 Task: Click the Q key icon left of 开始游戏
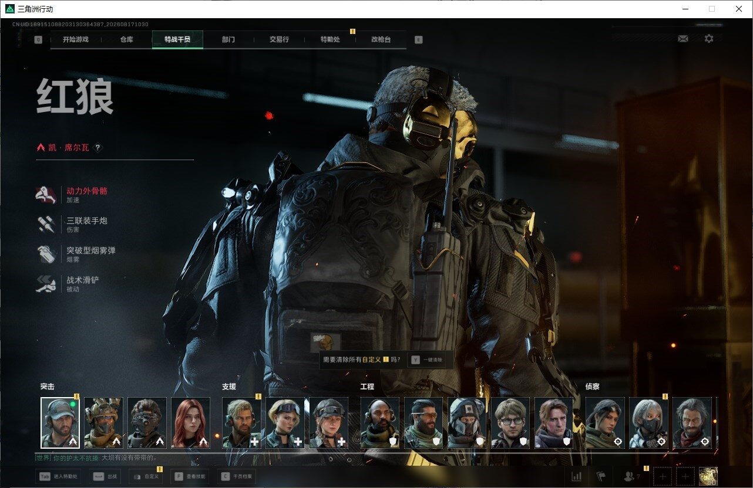point(38,40)
